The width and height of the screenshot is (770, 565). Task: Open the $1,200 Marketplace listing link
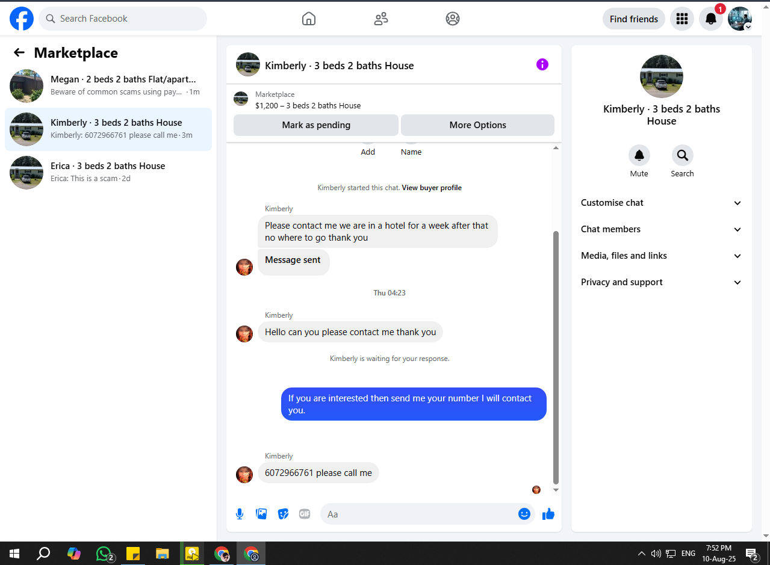tap(308, 105)
